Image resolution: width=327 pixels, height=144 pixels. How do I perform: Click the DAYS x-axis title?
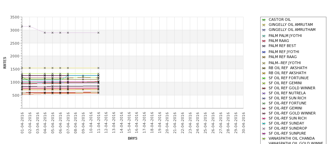click(132, 138)
